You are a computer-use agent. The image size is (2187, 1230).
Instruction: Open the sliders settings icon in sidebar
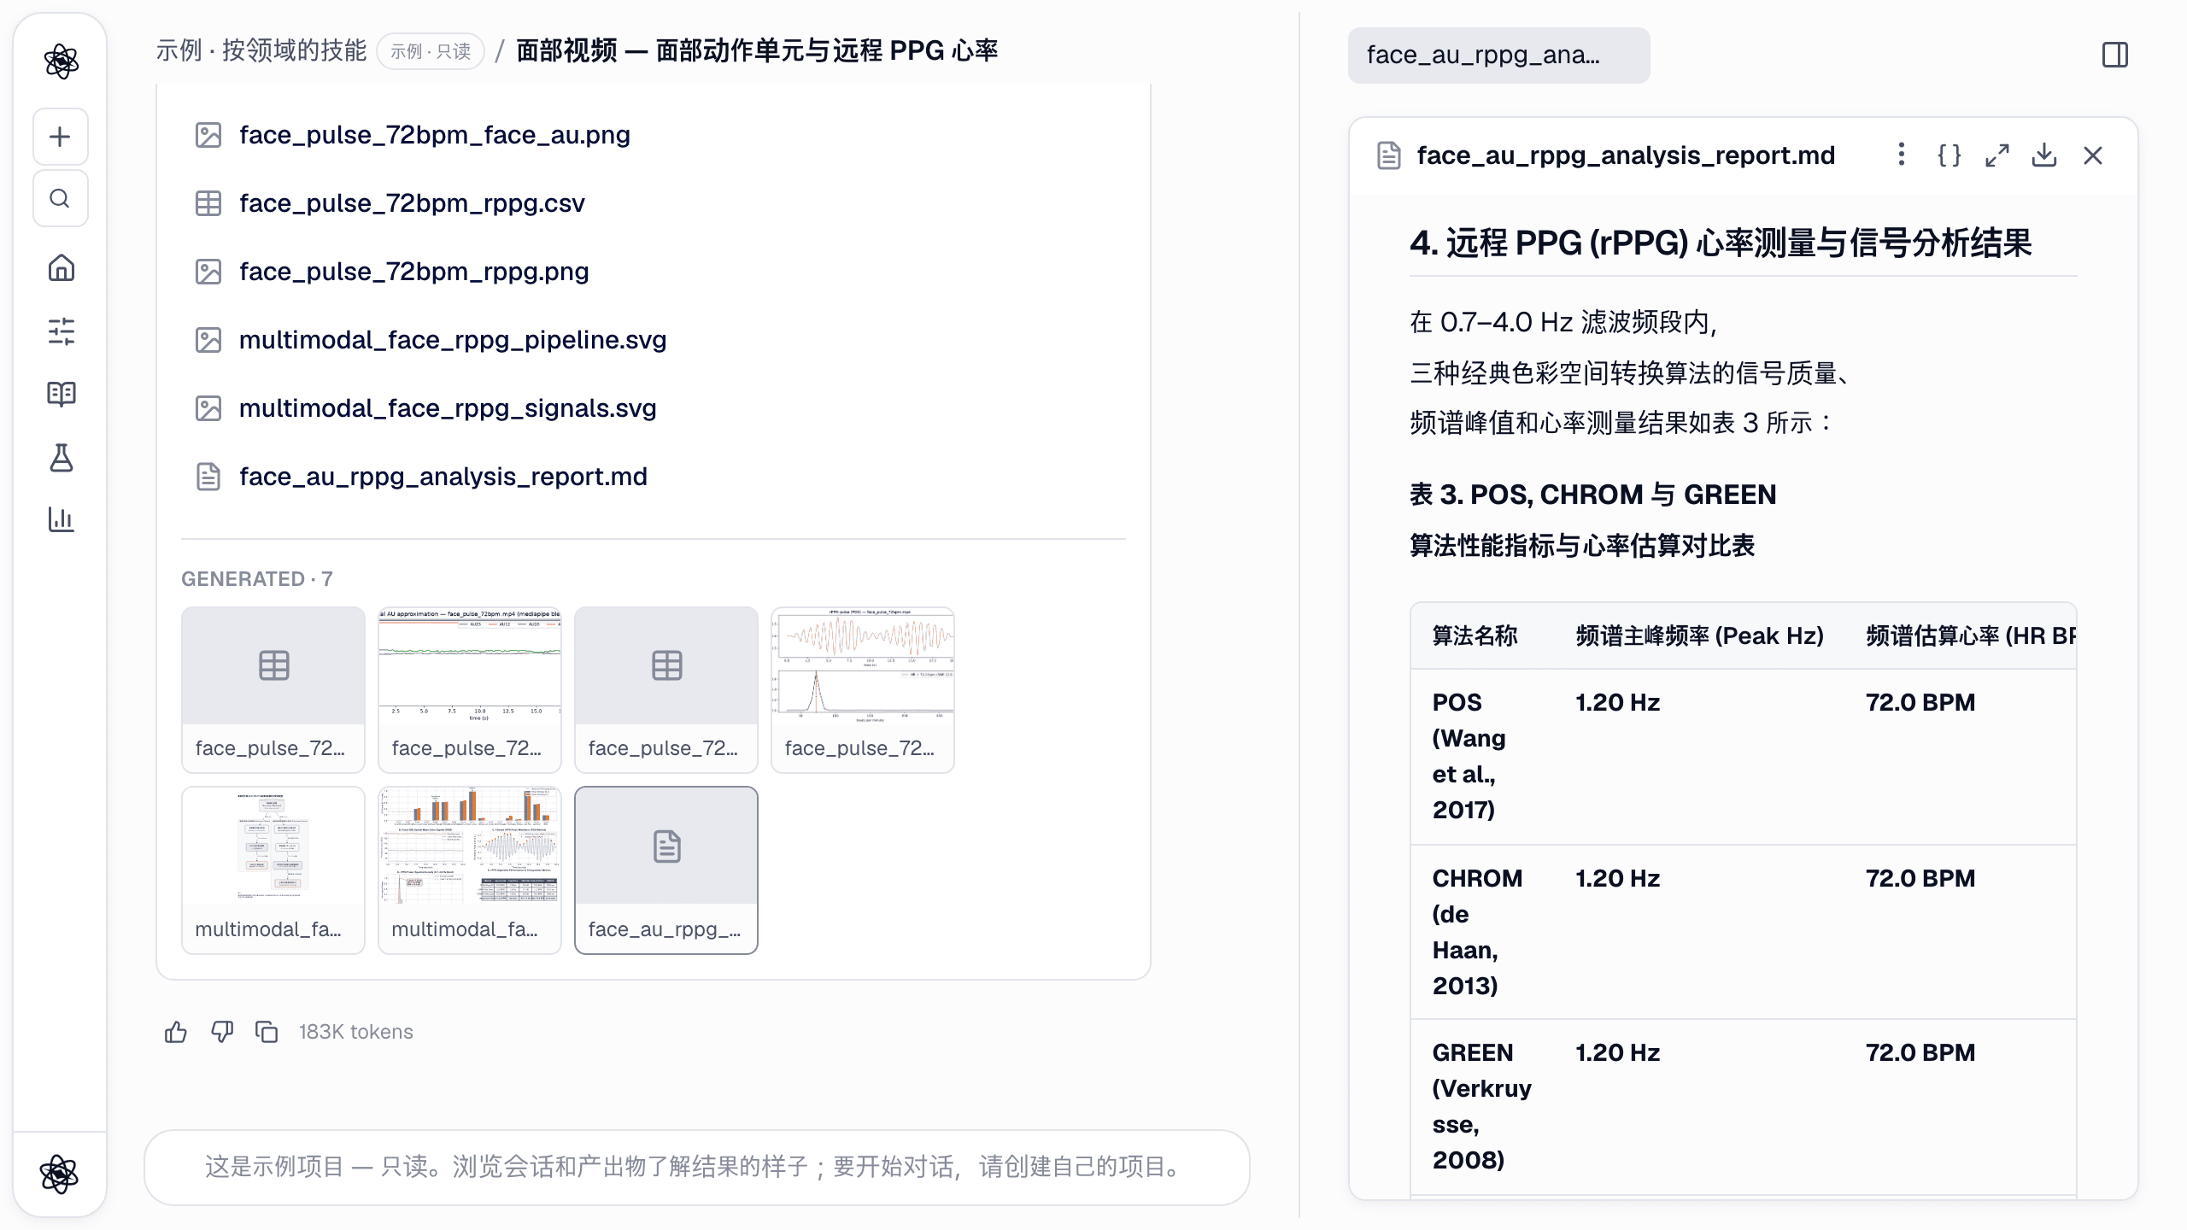pos(61,331)
